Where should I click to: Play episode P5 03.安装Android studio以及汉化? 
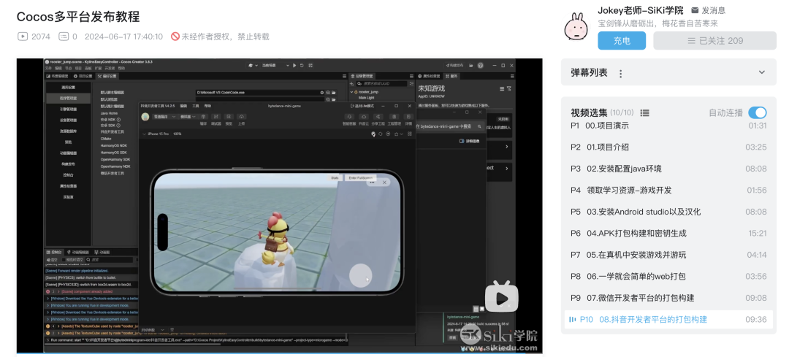pos(668,212)
